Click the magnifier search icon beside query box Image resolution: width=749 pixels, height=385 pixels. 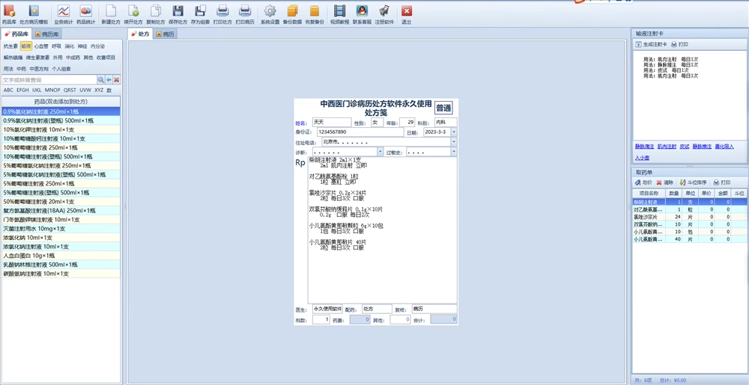click(x=101, y=79)
